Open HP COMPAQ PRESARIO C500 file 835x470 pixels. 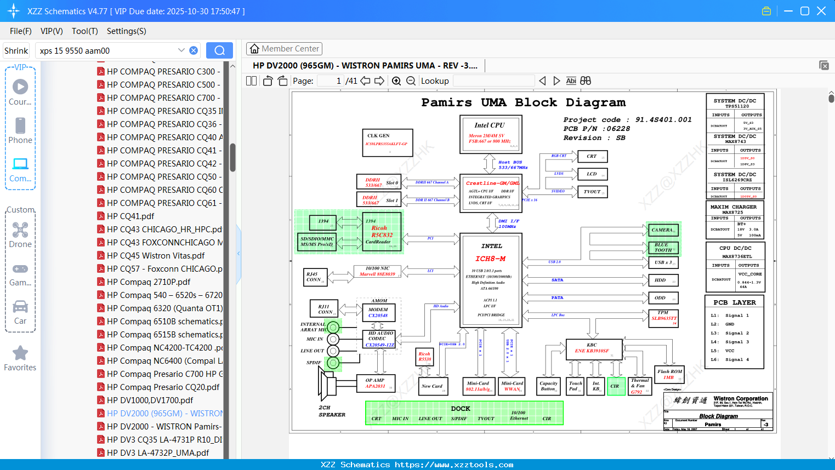[160, 84]
